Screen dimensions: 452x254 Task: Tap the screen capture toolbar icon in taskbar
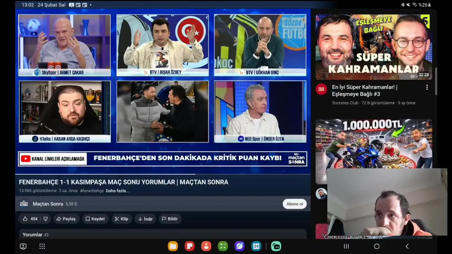(23, 246)
